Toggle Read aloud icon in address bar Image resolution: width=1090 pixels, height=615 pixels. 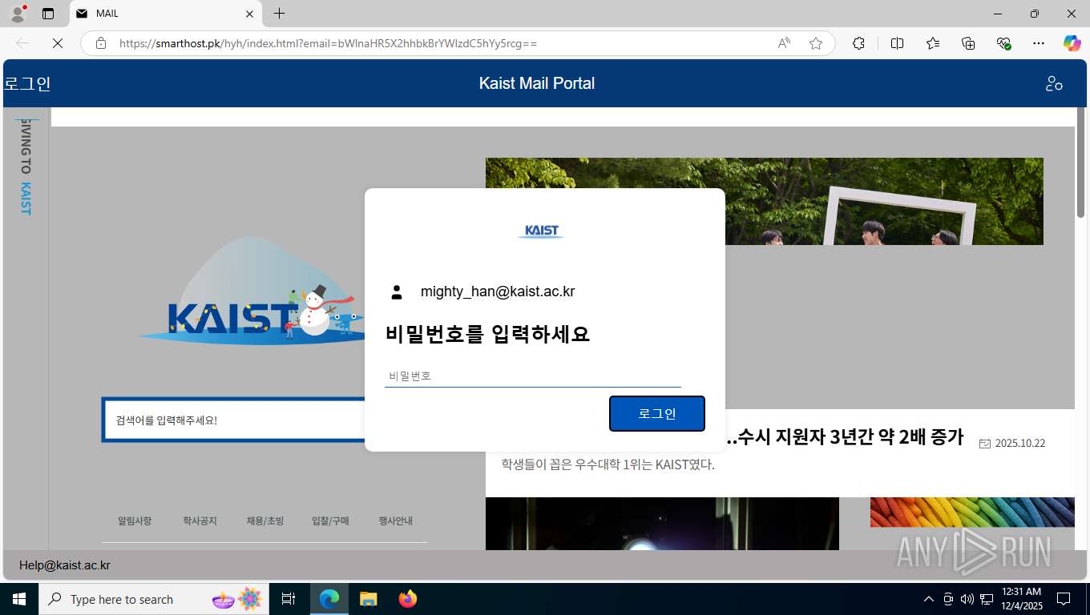point(784,43)
